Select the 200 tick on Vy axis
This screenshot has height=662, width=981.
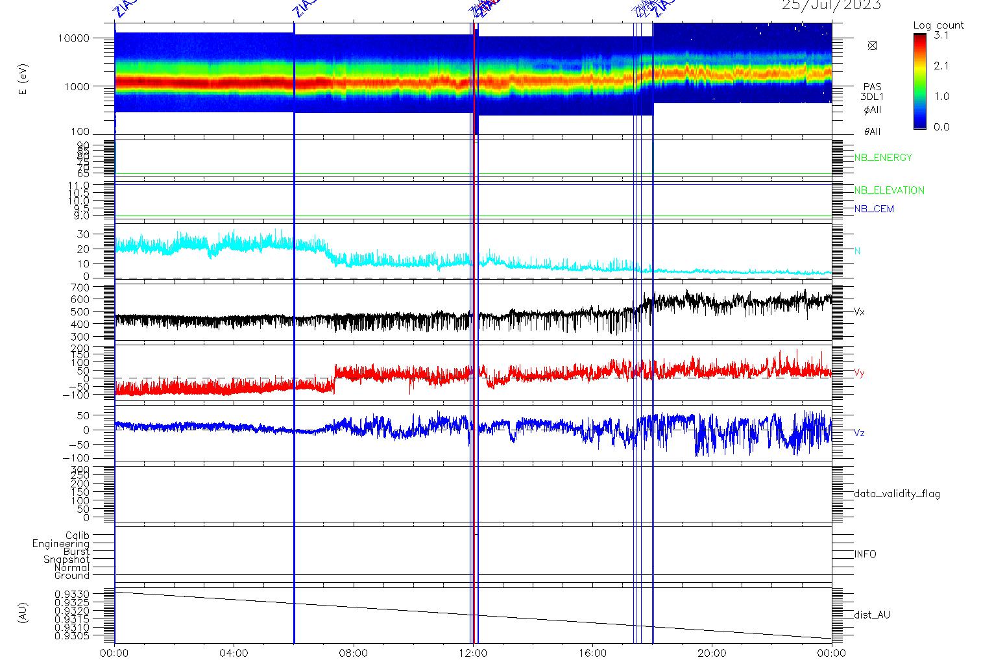click(x=80, y=349)
